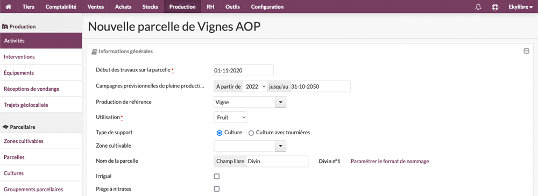This screenshot has width=538, height=196.
Task: Select the Parcellaire section heading icon
Action: coord(5,127)
